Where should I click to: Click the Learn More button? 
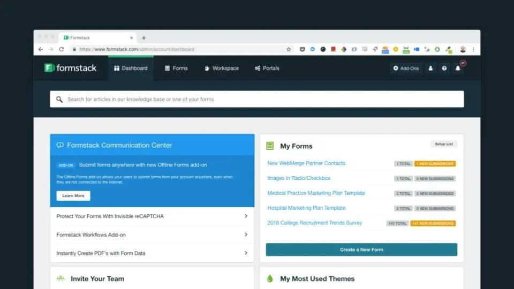click(x=73, y=196)
